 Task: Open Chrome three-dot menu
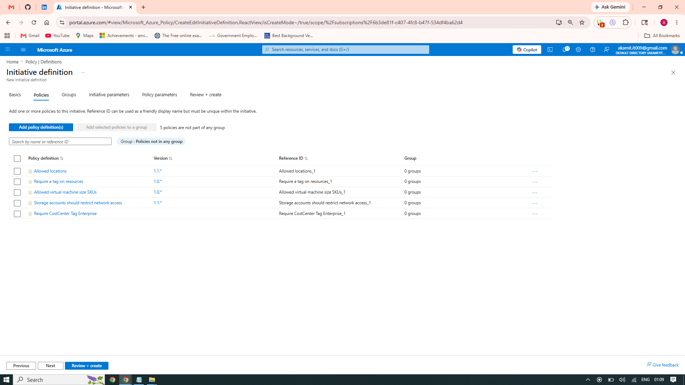click(677, 22)
